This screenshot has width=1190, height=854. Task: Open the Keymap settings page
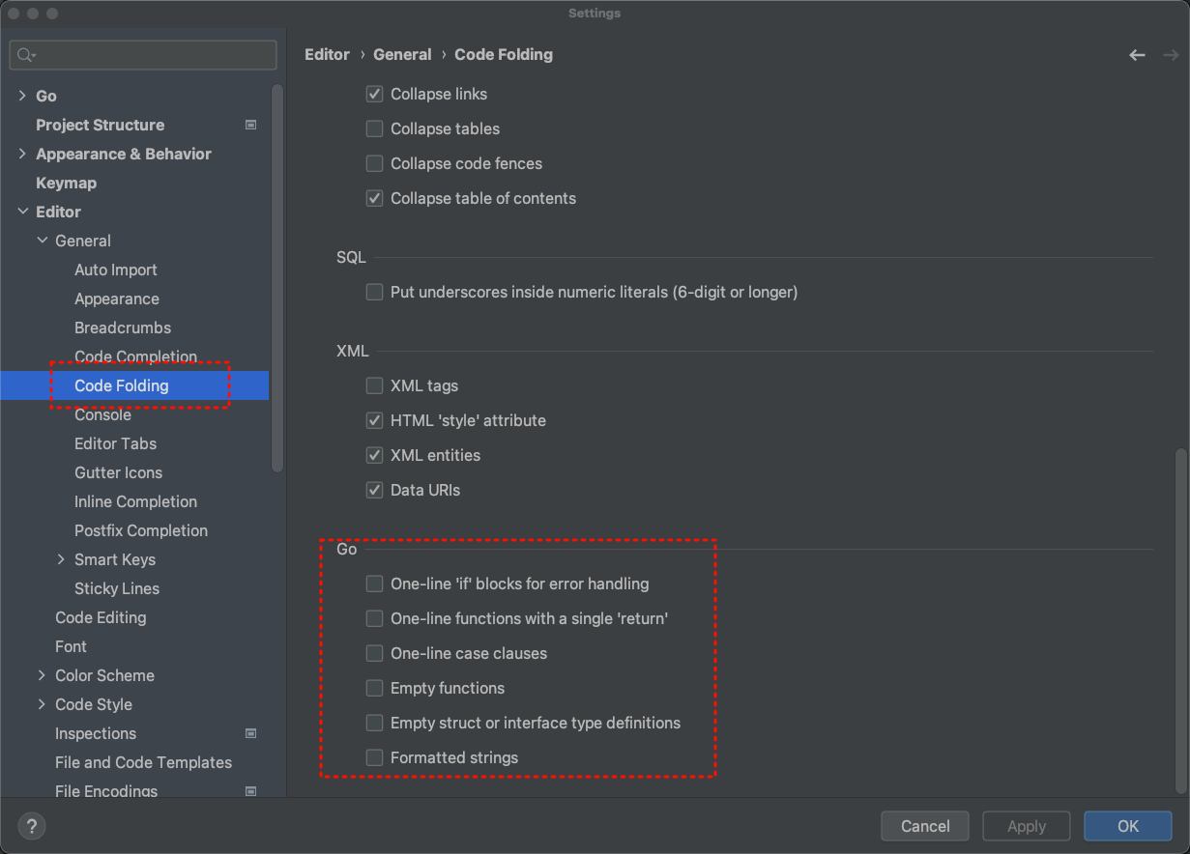click(66, 183)
